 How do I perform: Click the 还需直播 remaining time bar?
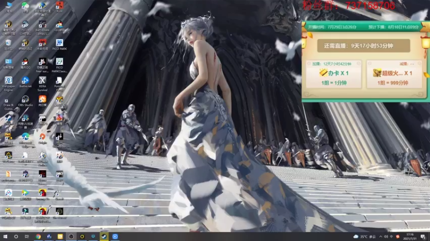(x=364, y=46)
